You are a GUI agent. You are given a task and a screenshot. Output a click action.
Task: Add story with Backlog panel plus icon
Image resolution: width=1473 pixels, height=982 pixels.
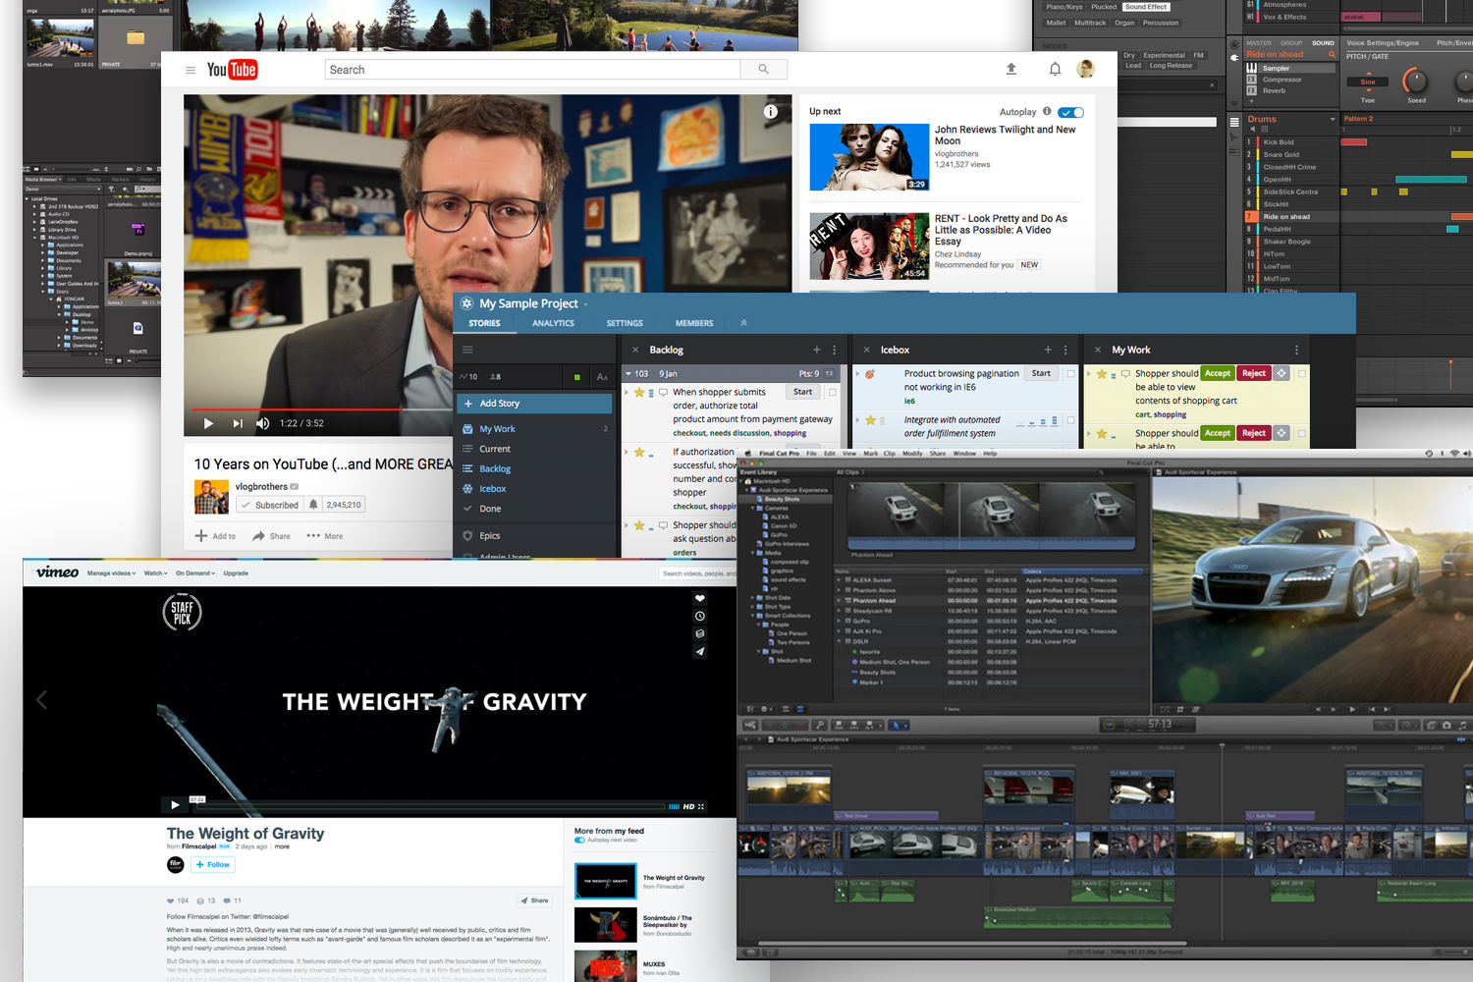point(817,350)
